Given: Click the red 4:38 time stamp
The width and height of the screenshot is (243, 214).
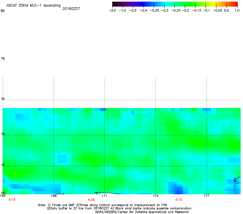Looking at the screenshot, I should [91, 200].
